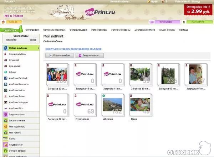Screen dimensions: 214x157
Task: Click the user icon beside Мой netPrint
Action: 184,22
